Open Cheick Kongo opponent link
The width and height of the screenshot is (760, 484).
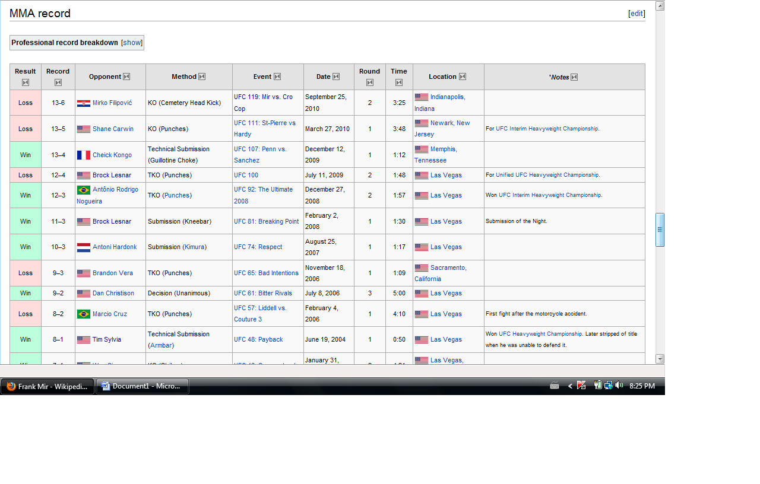112,155
